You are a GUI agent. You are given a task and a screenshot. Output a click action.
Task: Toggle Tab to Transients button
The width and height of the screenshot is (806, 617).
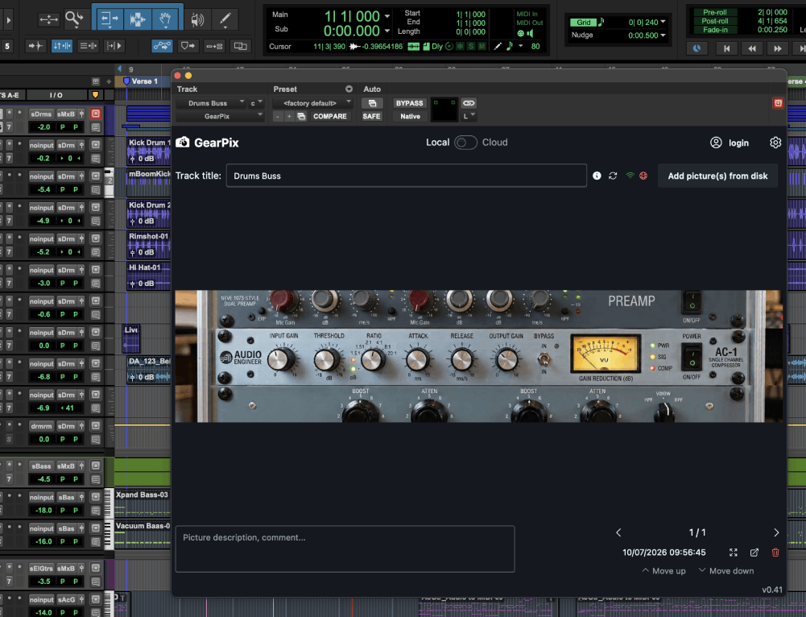[x=35, y=46]
